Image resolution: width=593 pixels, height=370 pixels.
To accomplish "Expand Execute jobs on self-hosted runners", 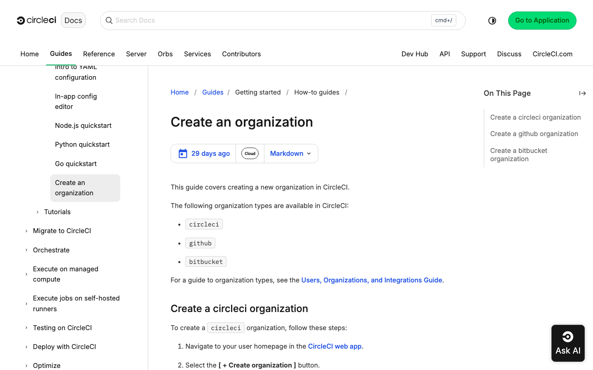I will 26,304.
